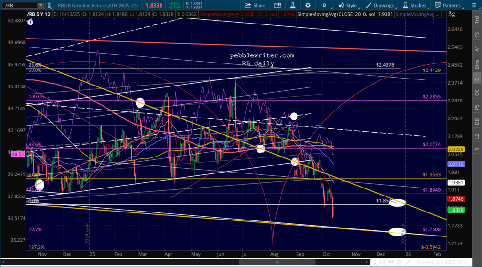Image resolution: width=482 pixels, height=267 pixels.
Task: Click the horizontal time scrollbar thumb
Action: pos(277,262)
